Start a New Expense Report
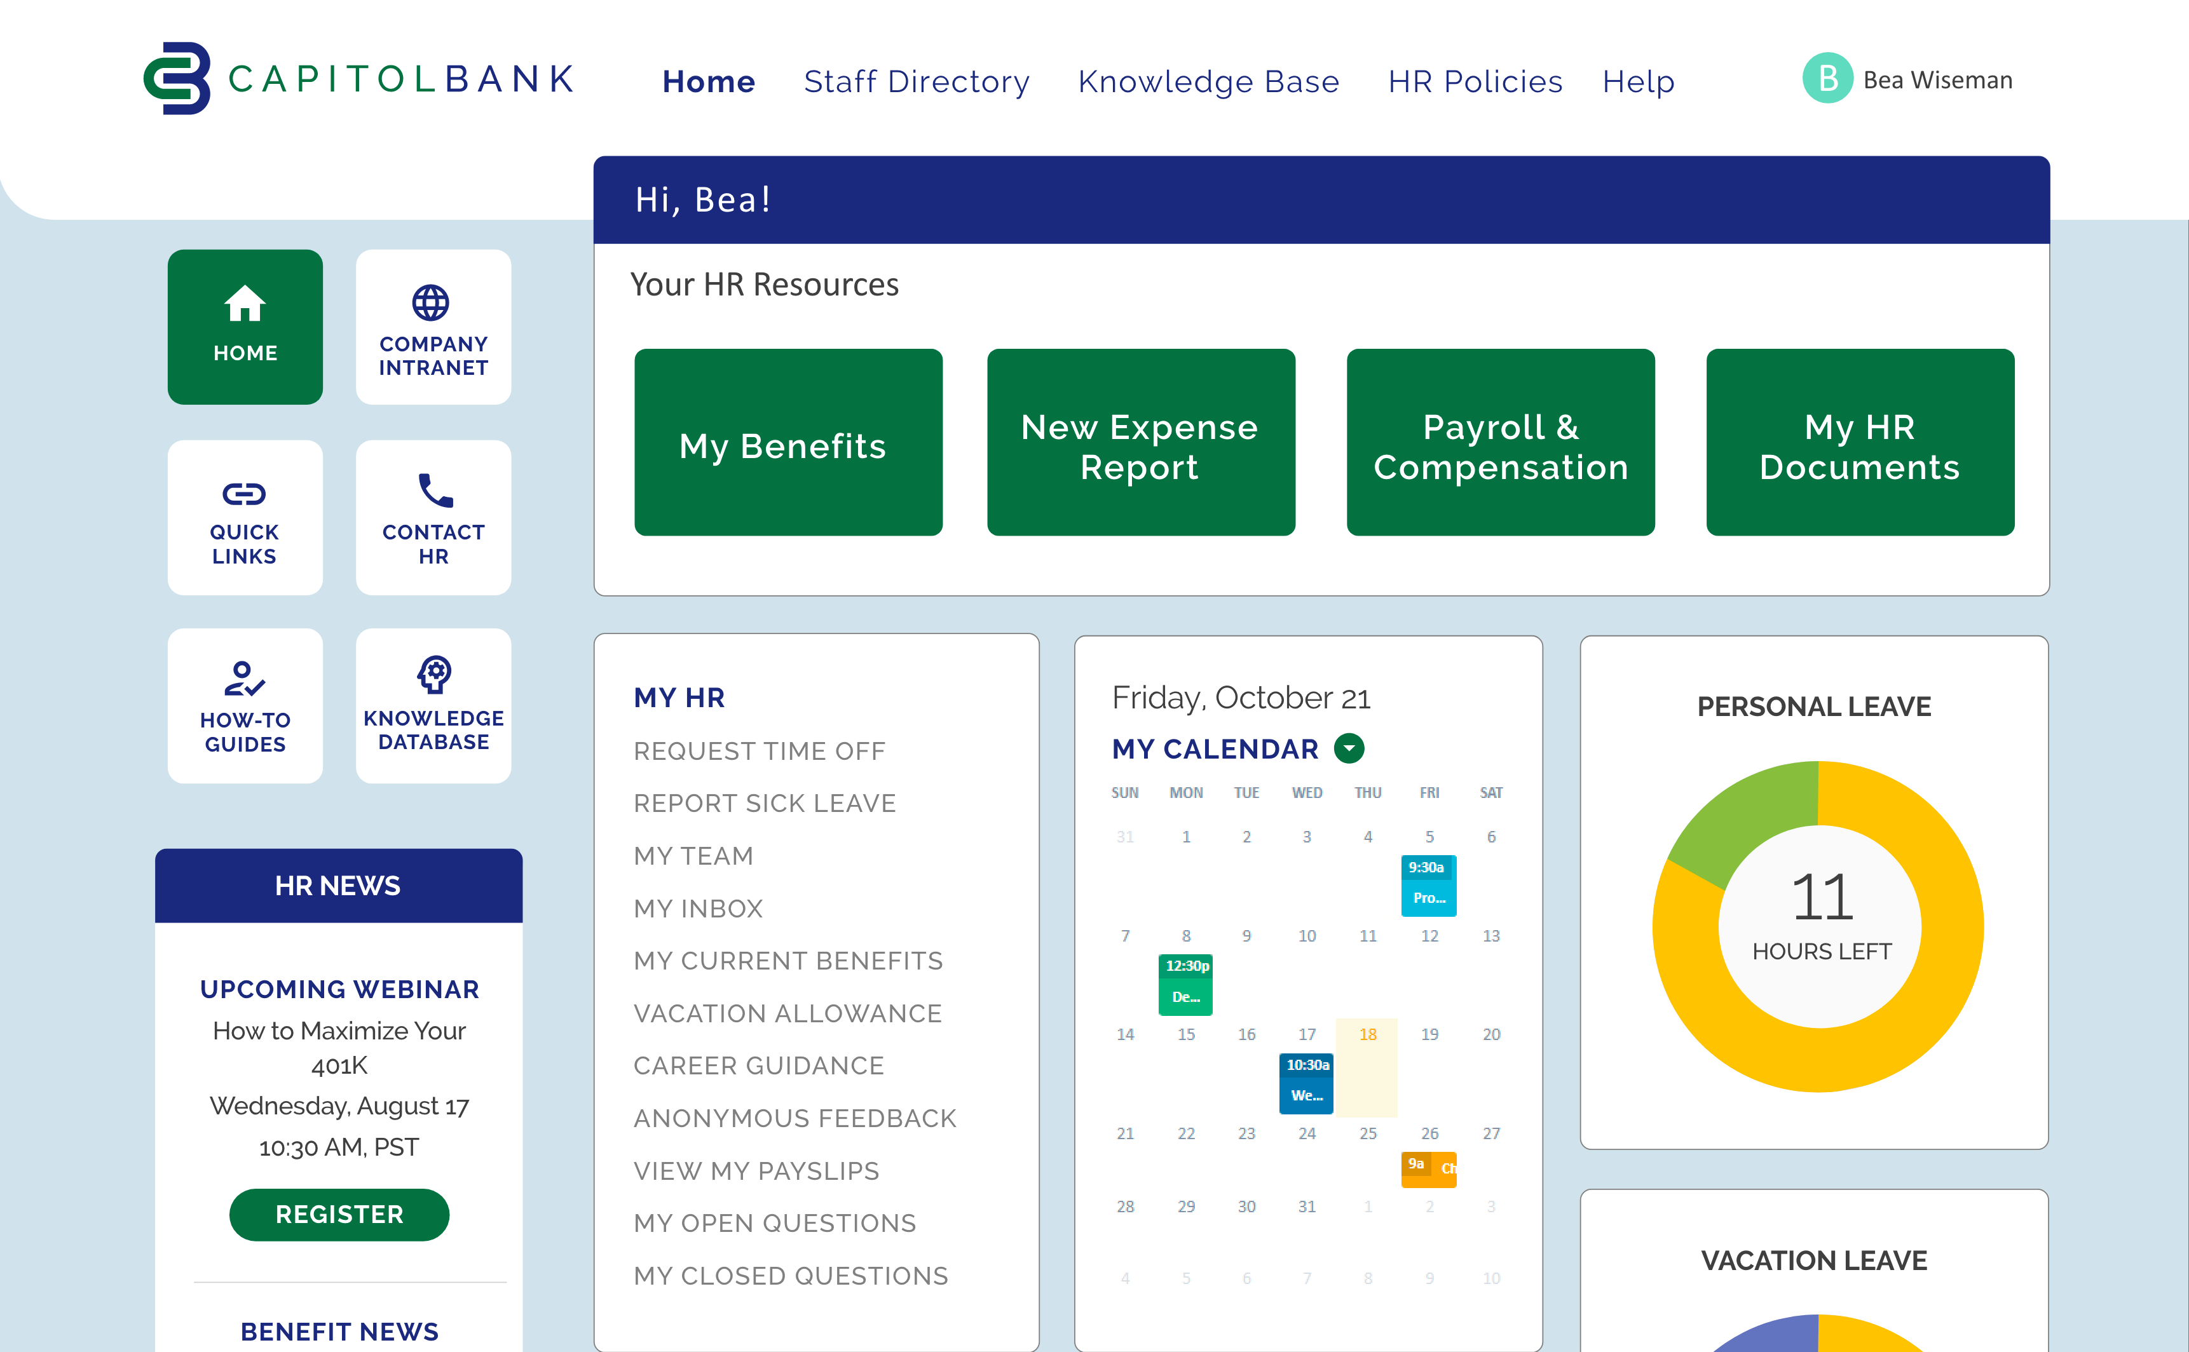 (1140, 443)
